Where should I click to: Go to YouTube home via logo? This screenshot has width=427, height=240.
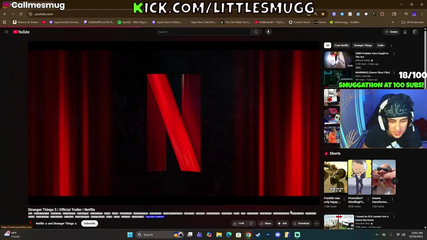pos(21,32)
